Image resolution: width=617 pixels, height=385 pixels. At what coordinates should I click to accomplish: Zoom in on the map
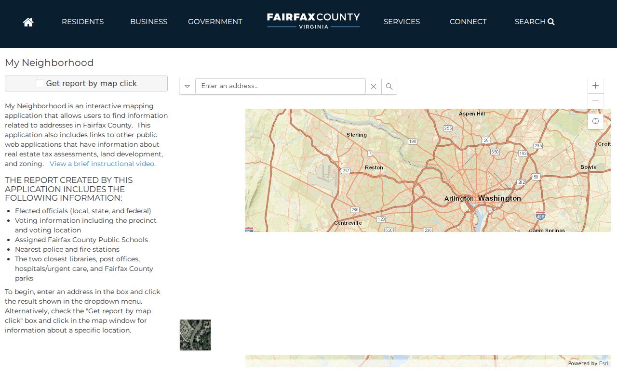coord(596,86)
